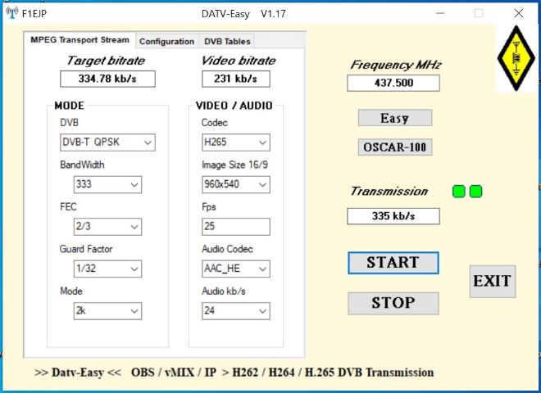Screen dimensions: 541x393
Task: Click the 'F1EJP' title bar text
Action: pyautogui.click(x=34, y=13)
